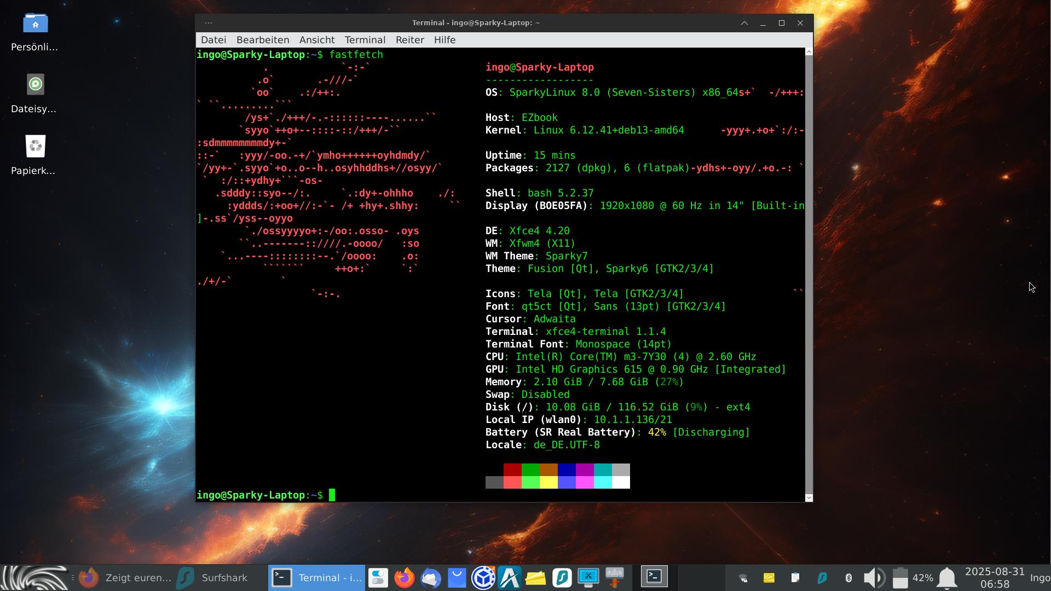Open the Bluetooth tray icon
Screen dimensions: 1051x591
(848, 578)
